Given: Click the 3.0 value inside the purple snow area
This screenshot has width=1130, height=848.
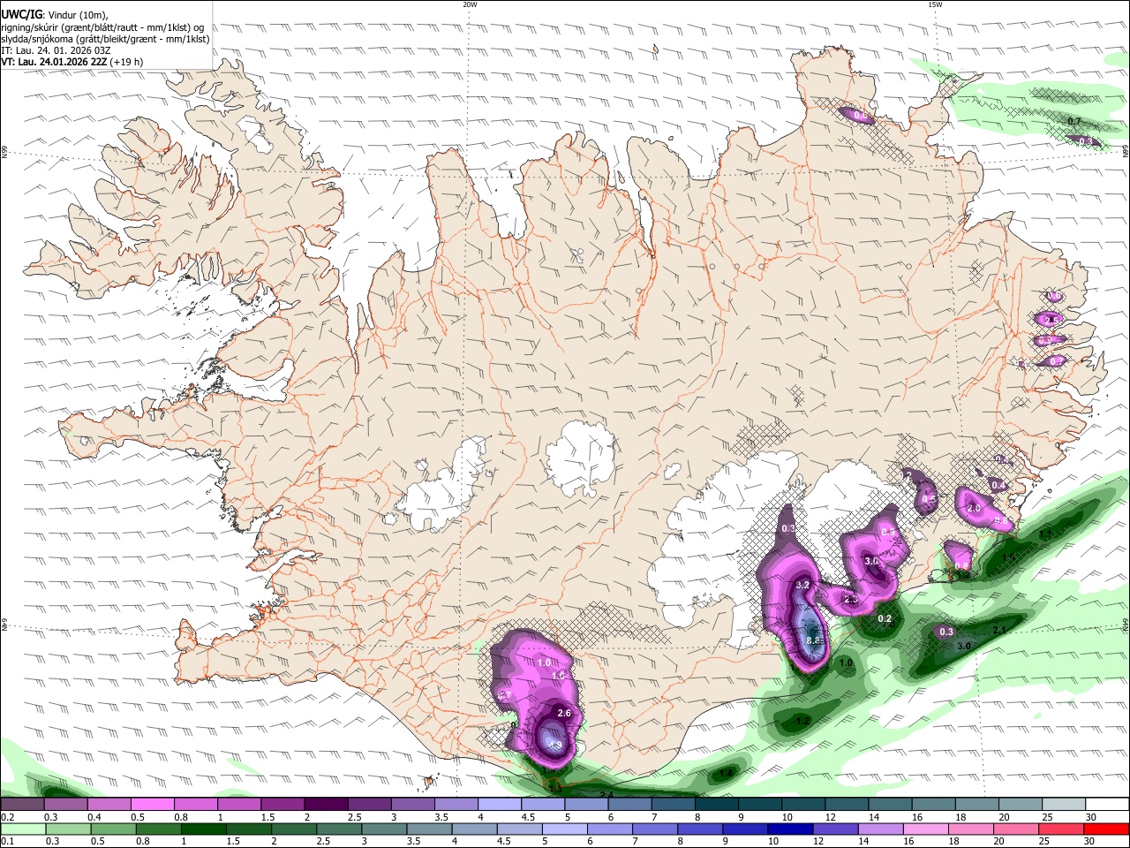Looking at the screenshot, I should click(x=871, y=561).
